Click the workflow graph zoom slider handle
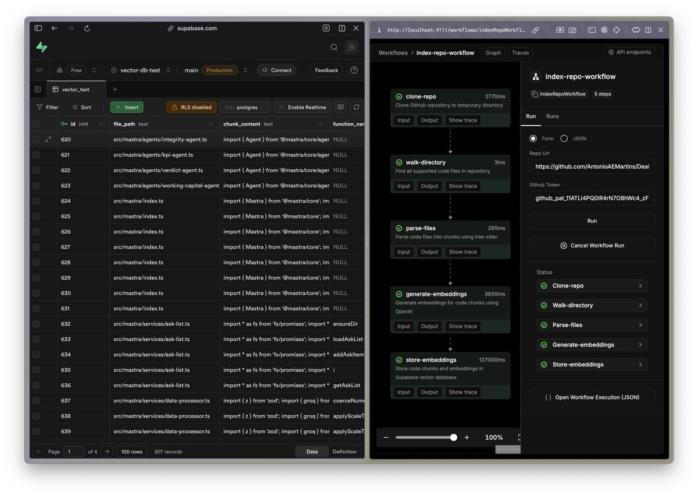The height and width of the screenshot is (496, 698). click(454, 437)
